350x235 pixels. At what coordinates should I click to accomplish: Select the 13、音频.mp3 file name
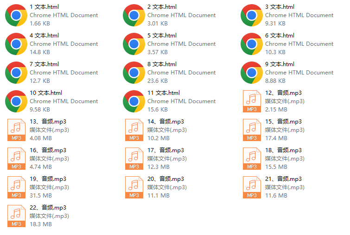[48, 122]
